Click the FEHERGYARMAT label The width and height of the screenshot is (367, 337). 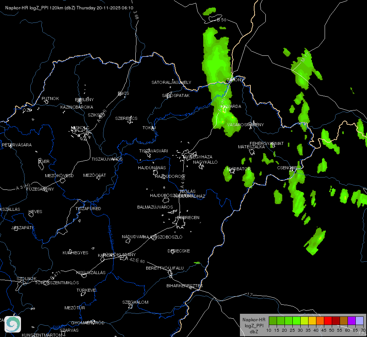coord(267,143)
